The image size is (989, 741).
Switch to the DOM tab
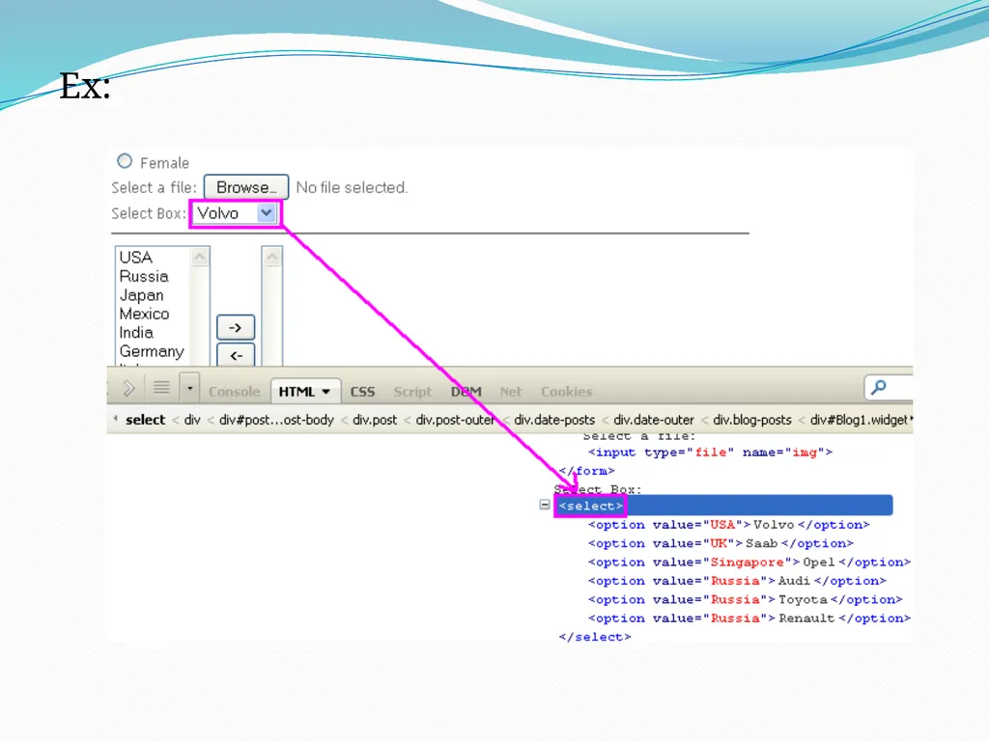466,392
